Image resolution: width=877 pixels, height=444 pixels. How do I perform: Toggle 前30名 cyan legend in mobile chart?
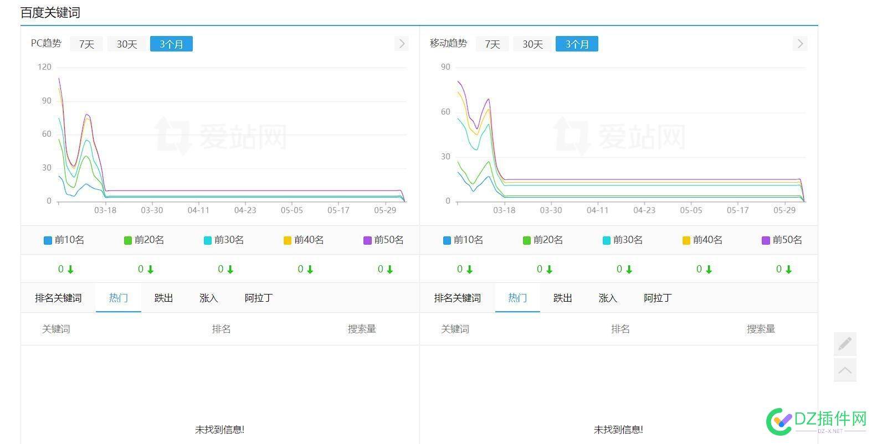pos(623,240)
